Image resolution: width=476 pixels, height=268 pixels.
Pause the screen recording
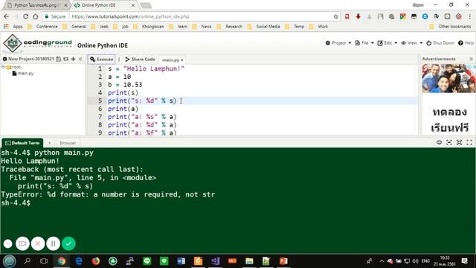coord(53,243)
